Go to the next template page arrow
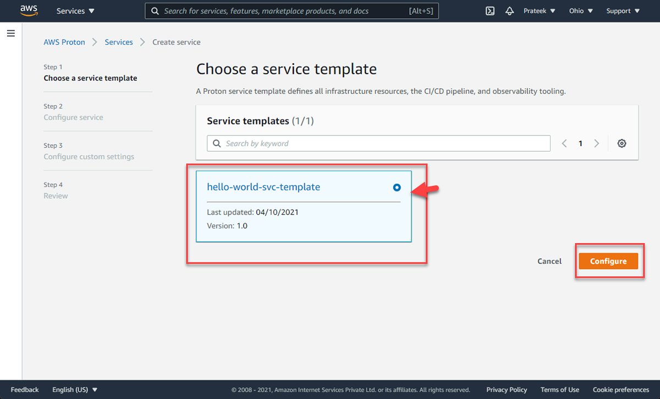This screenshot has height=399, width=660. pyautogui.click(x=597, y=143)
